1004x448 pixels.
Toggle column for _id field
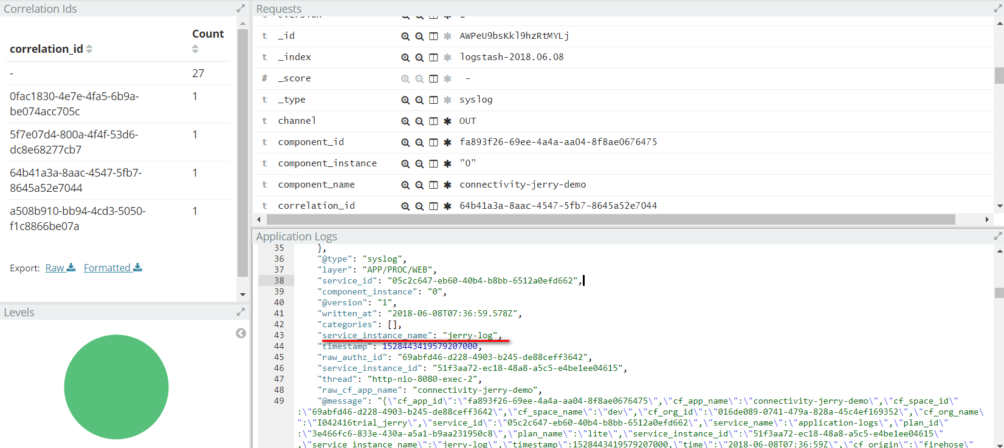point(433,36)
